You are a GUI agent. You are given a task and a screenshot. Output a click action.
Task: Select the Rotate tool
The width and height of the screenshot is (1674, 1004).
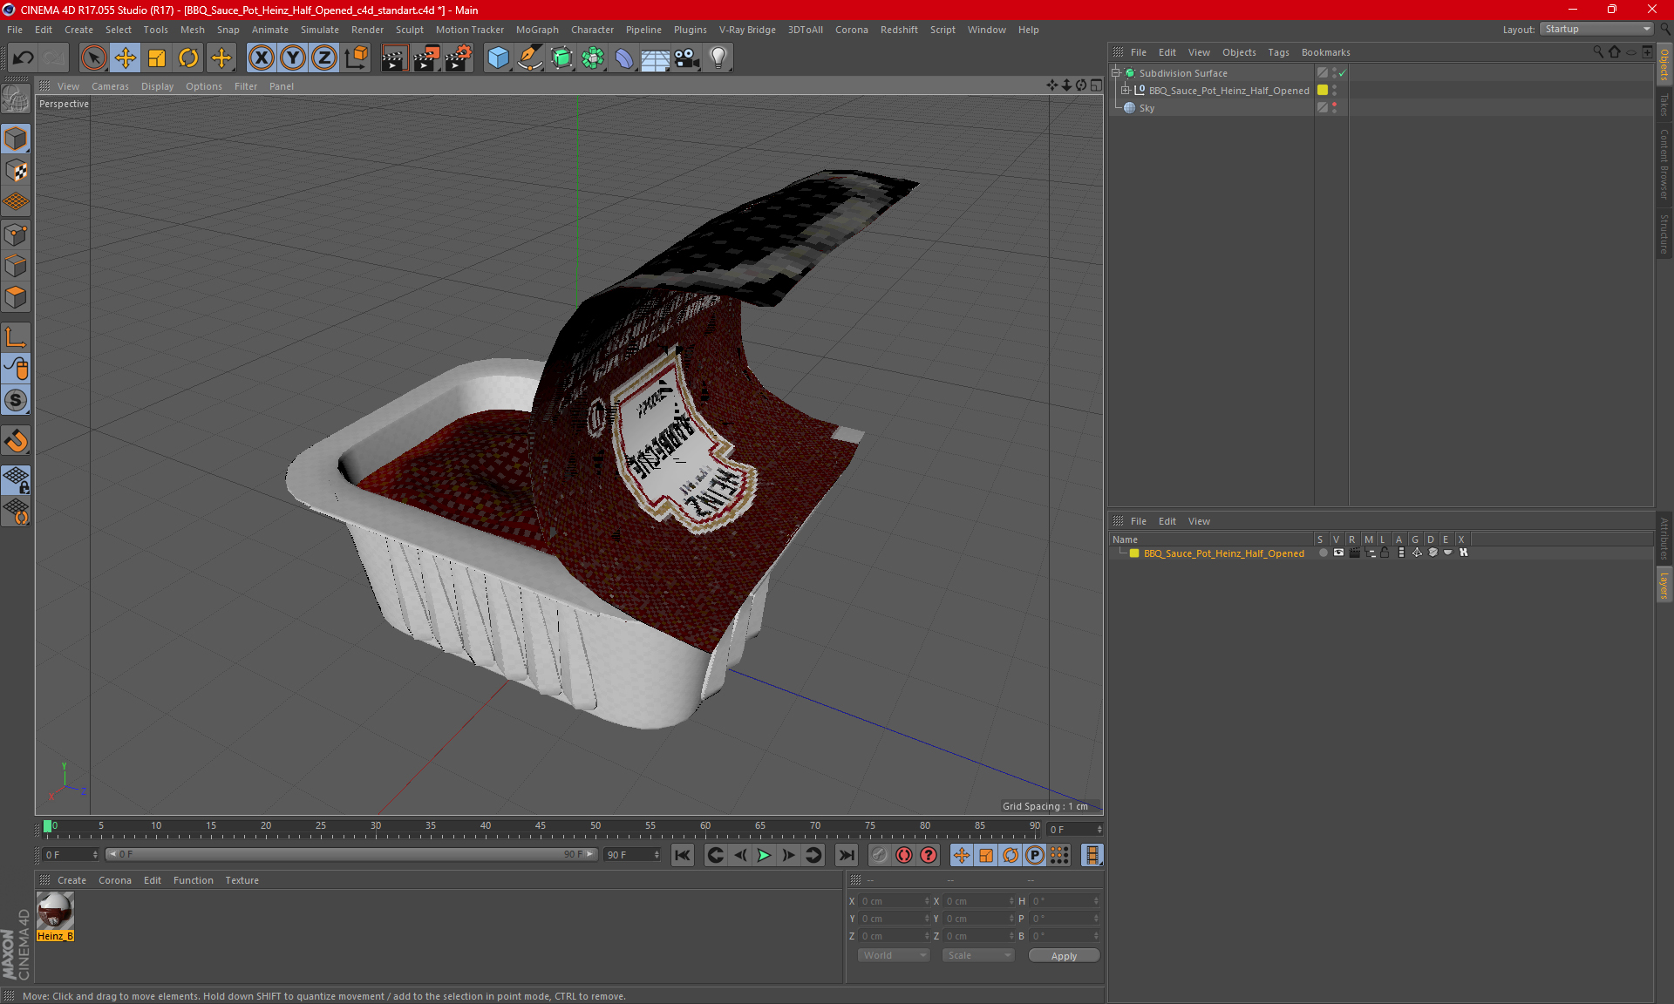click(188, 58)
